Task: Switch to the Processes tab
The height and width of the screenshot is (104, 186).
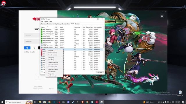Action: (x=43, y=24)
